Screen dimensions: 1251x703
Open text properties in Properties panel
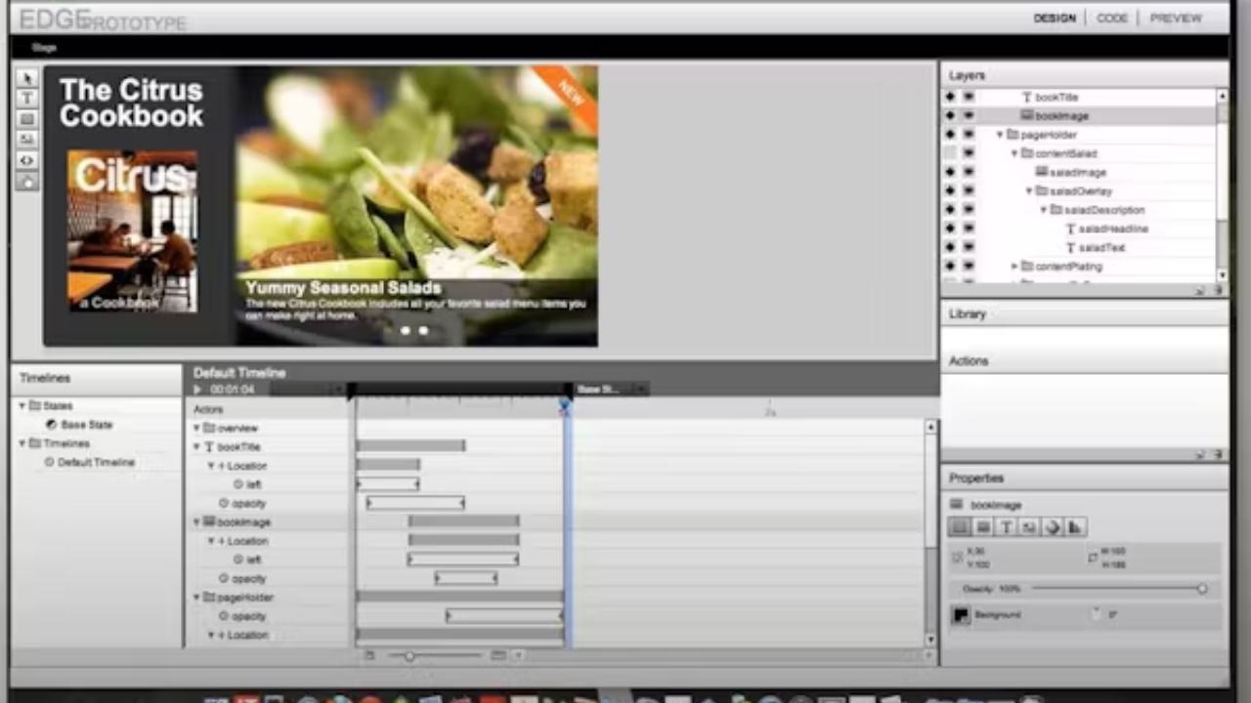1006,527
